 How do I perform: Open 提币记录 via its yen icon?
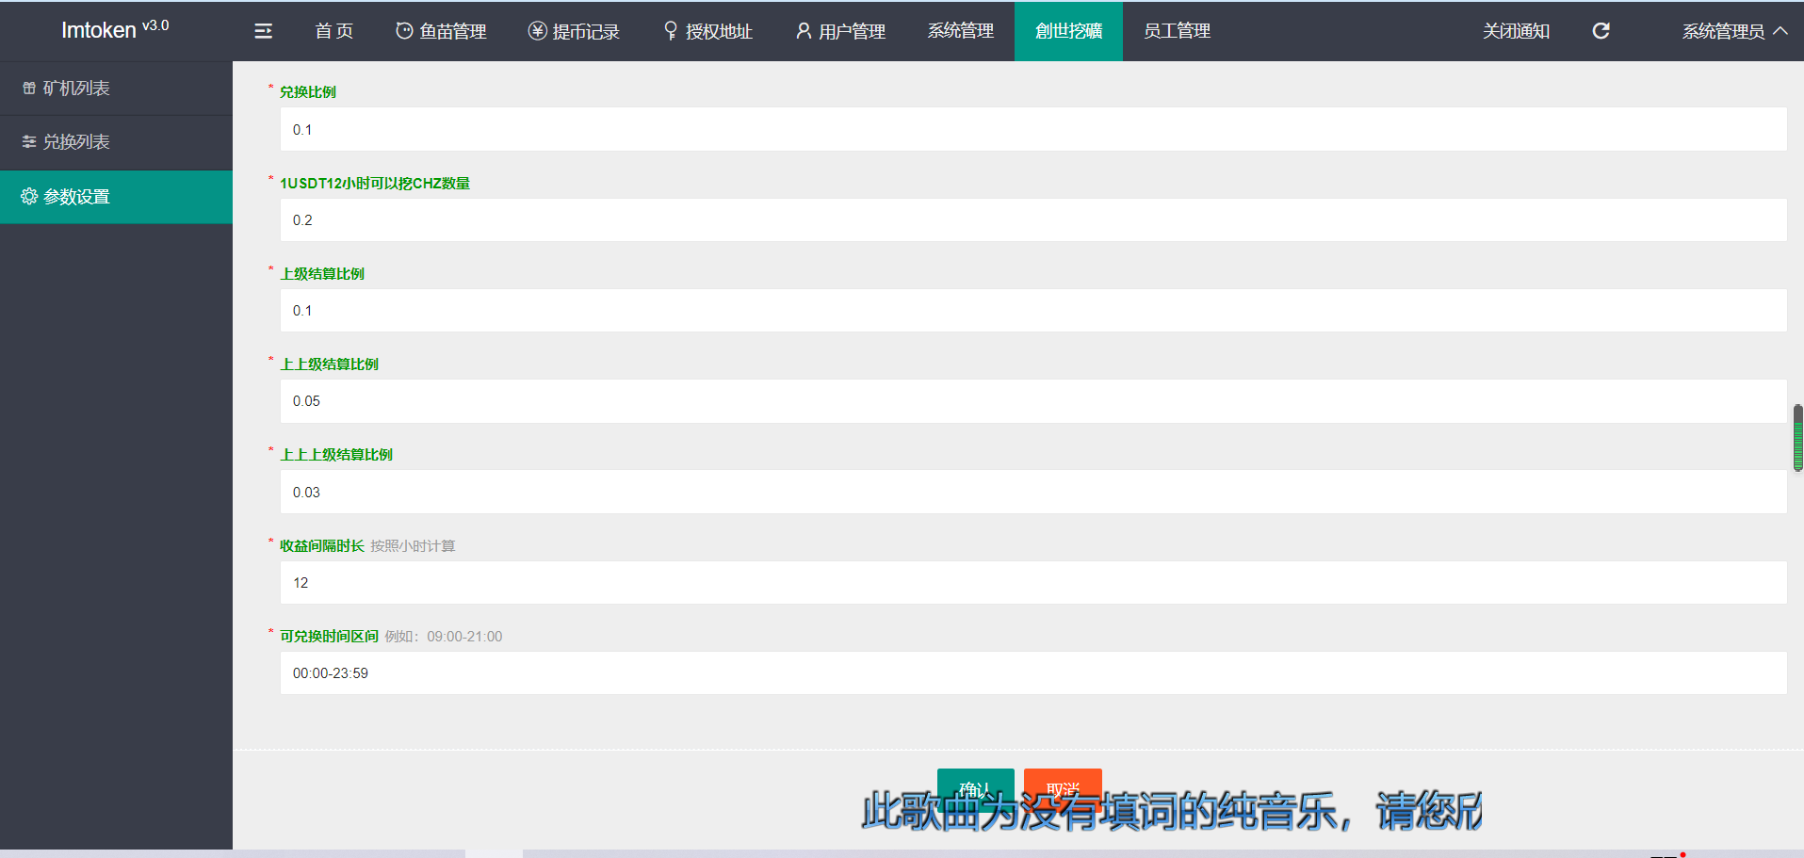click(537, 31)
